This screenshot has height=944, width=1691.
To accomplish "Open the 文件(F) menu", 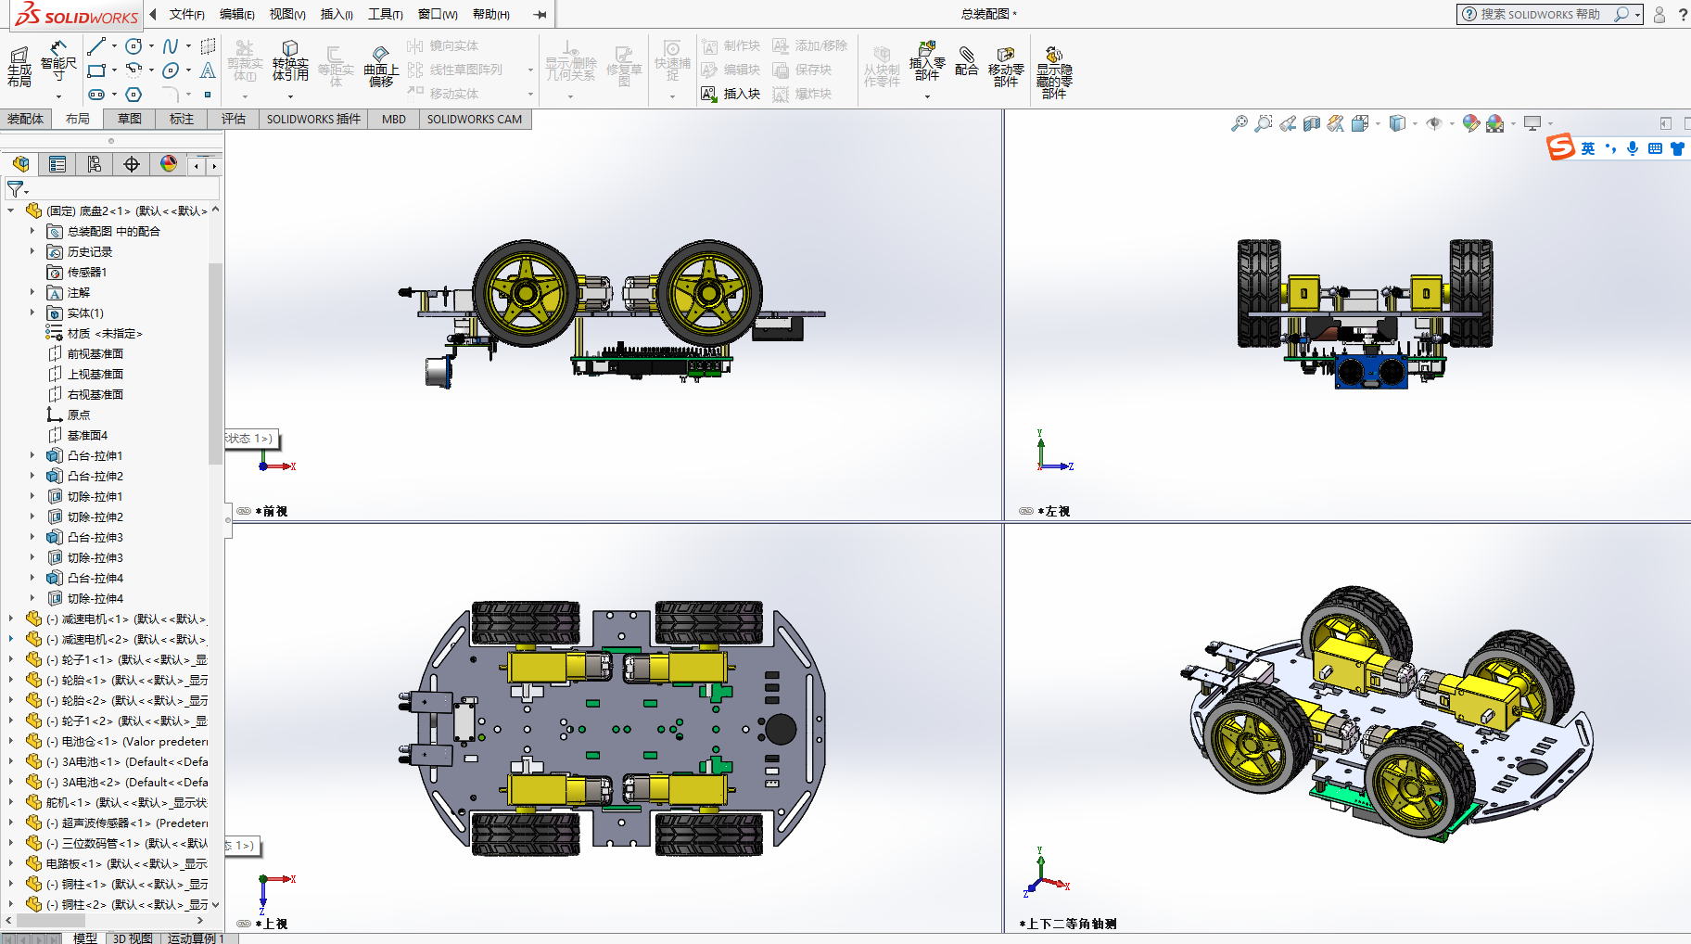I will (187, 14).
